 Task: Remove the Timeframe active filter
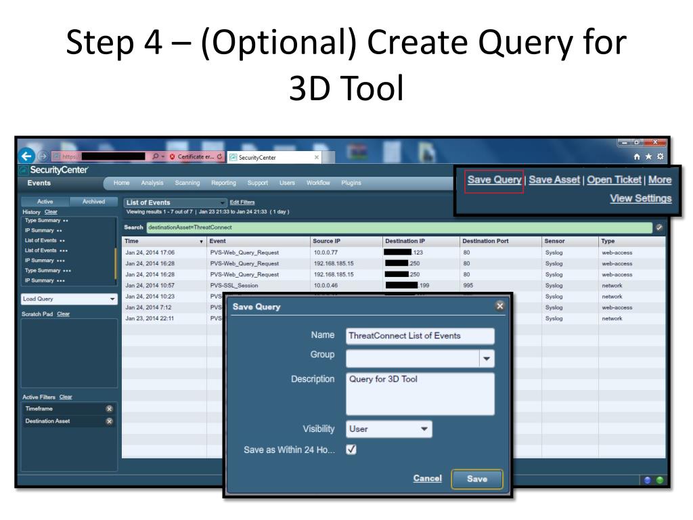coord(109,409)
